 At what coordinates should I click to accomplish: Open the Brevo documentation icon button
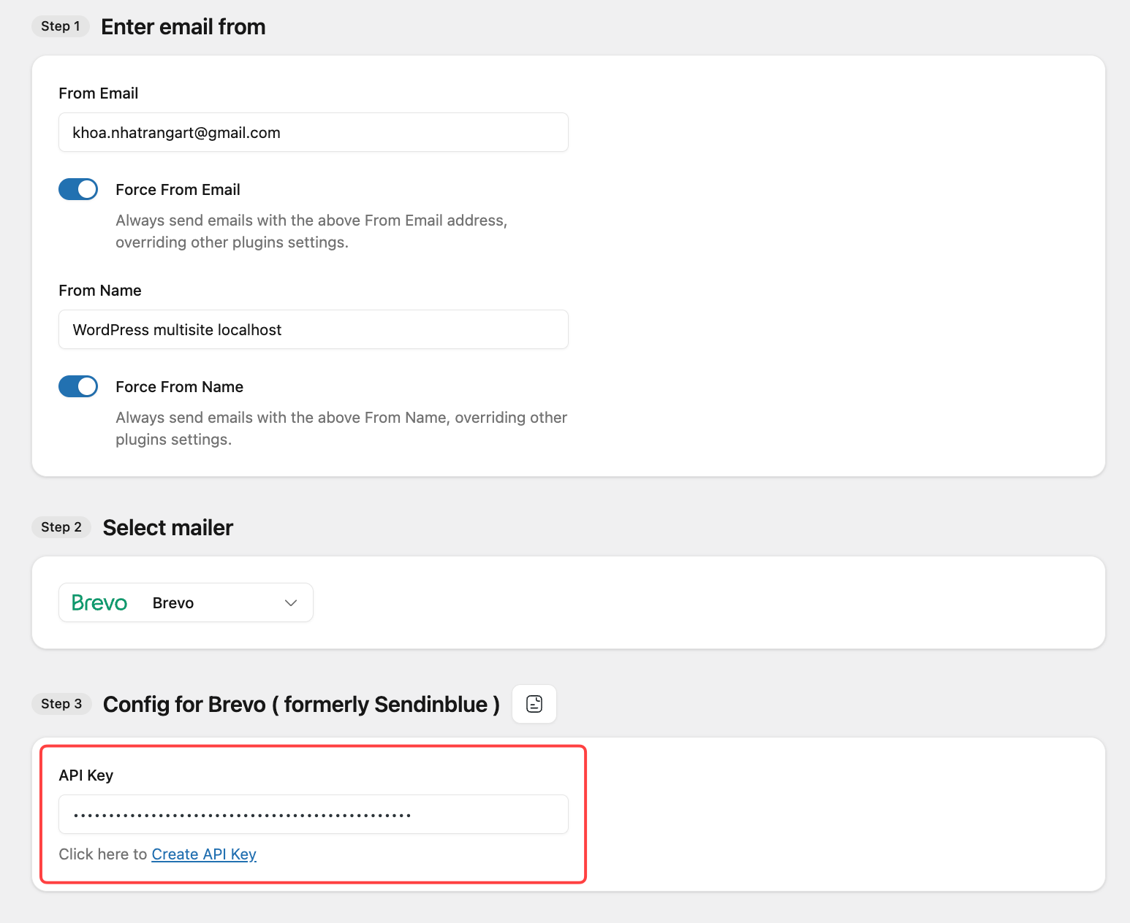click(x=534, y=704)
